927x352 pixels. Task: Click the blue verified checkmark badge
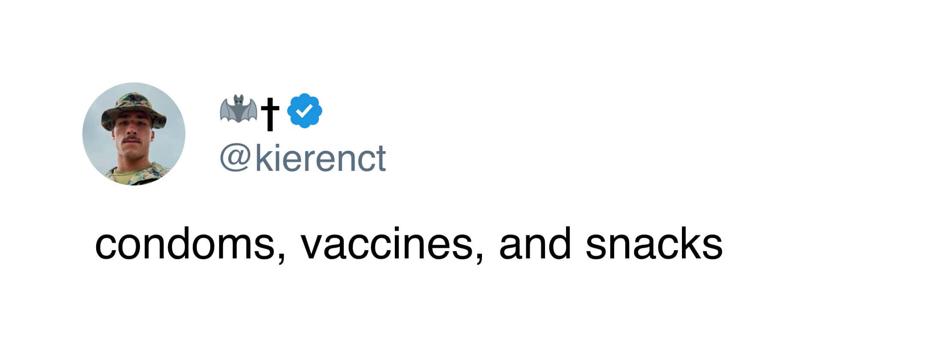point(304,111)
